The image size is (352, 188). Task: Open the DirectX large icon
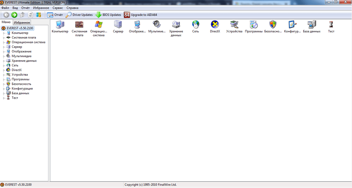(215, 24)
